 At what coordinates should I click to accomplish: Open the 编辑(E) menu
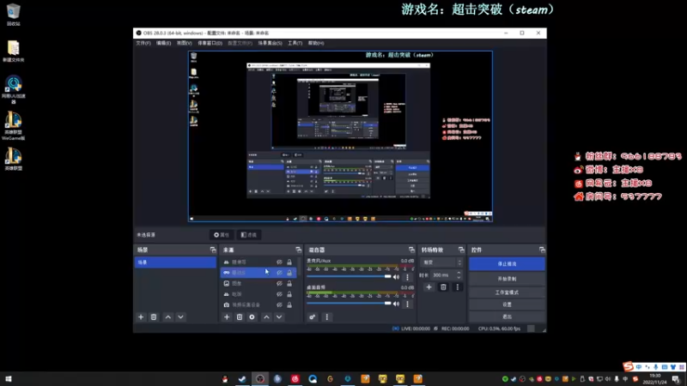(163, 43)
